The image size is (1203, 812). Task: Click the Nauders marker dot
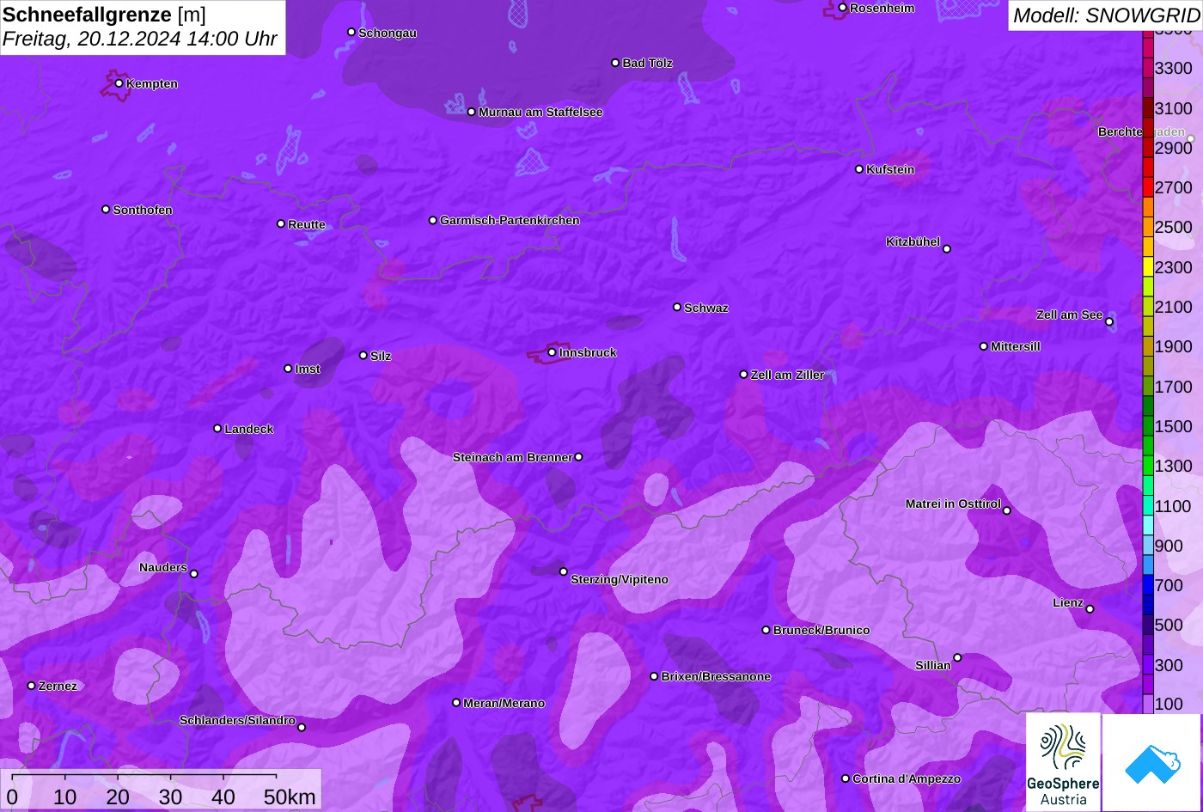[x=194, y=574]
